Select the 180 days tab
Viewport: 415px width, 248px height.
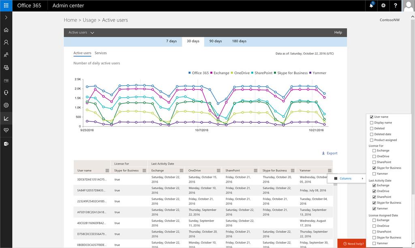239,41
